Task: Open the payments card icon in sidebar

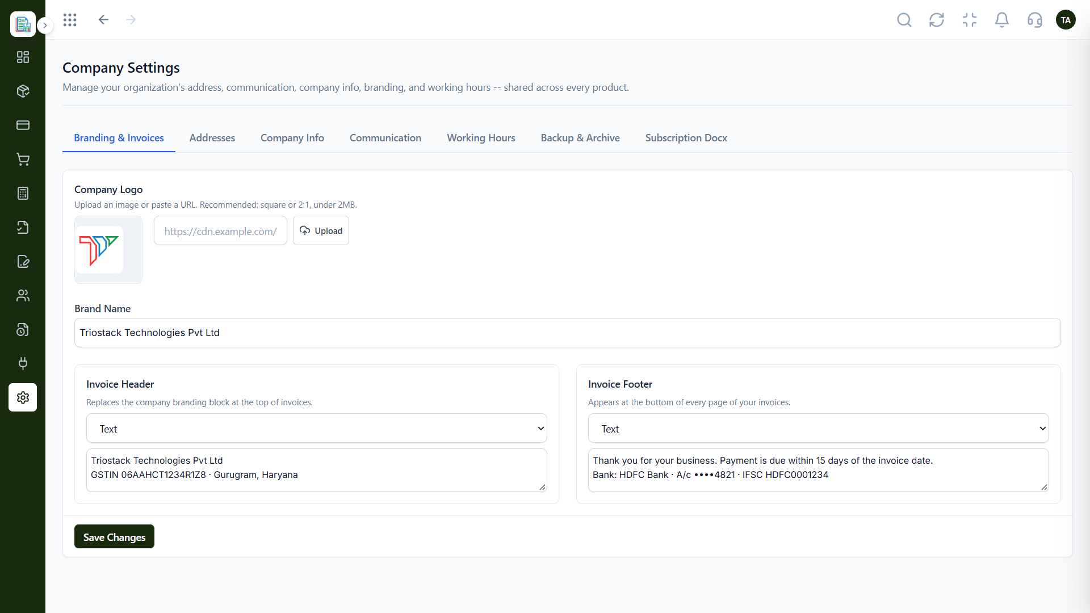Action: 23,125
